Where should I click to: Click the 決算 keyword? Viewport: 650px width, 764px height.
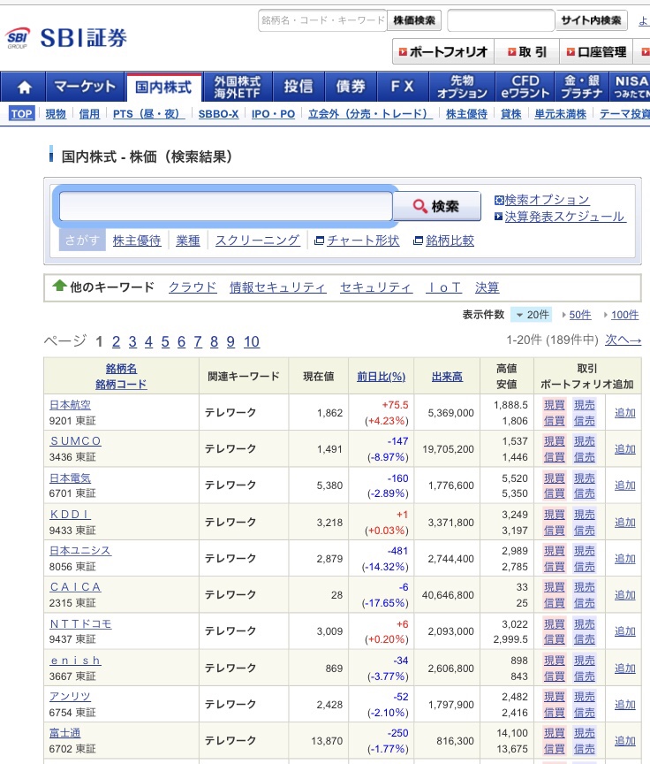(487, 287)
